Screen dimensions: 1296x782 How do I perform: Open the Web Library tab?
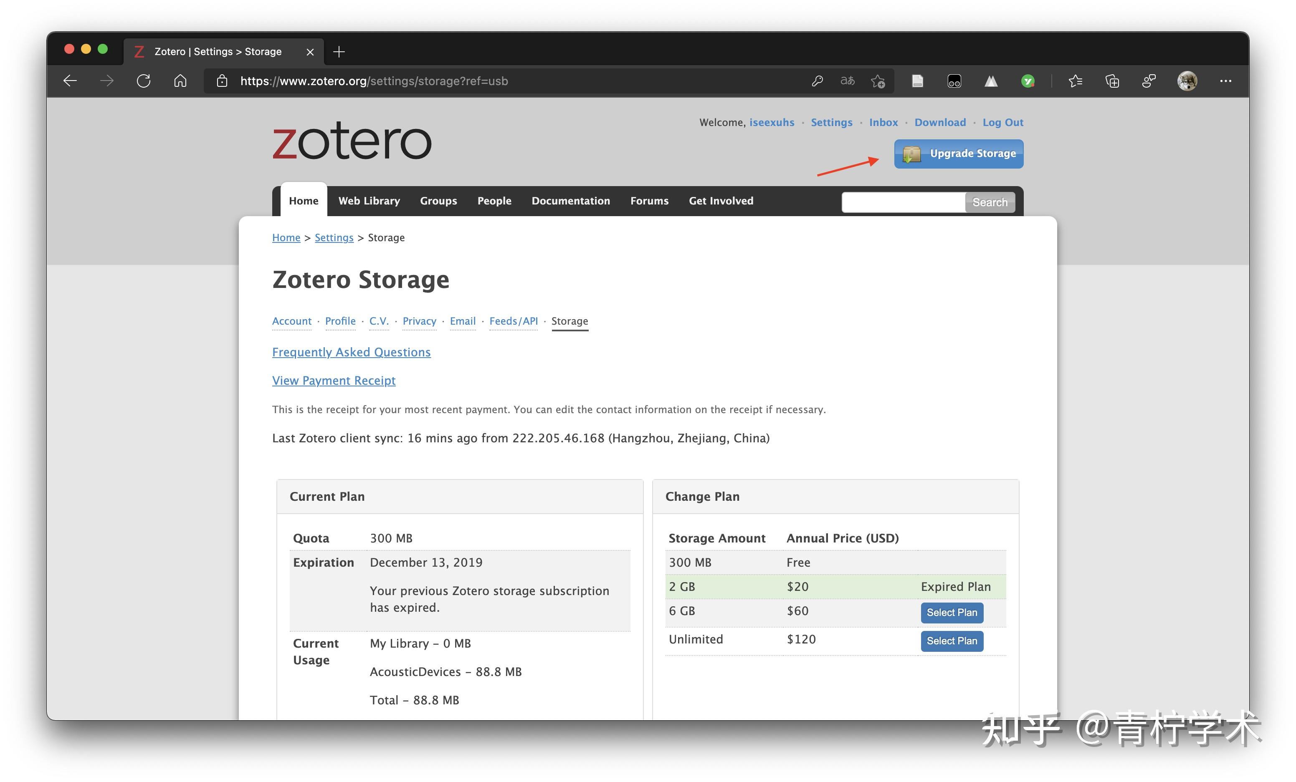coord(369,201)
